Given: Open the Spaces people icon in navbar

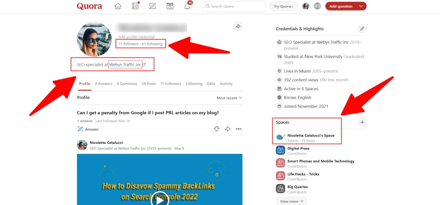Looking at the screenshot, I should (170, 6).
